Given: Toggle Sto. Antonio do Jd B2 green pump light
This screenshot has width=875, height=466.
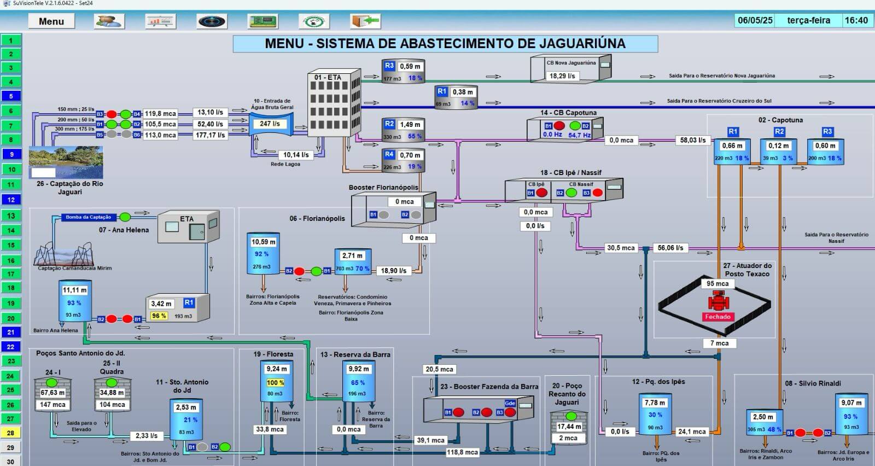Looking at the screenshot, I should click(x=225, y=447).
